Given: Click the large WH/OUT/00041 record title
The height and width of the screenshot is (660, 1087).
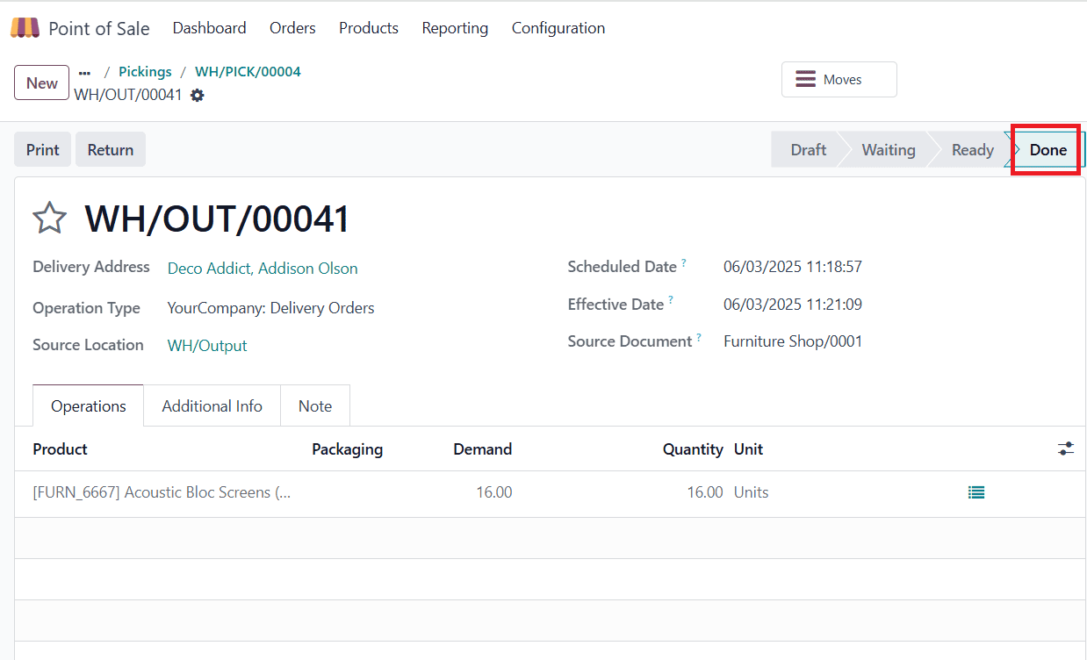Looking at the screenshot, I should (x=217, y=219).
